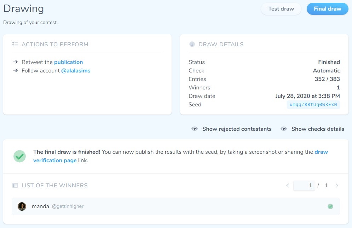Click the Seed label
This screenshot has height=228, width=352.
(x=195, y=105)
